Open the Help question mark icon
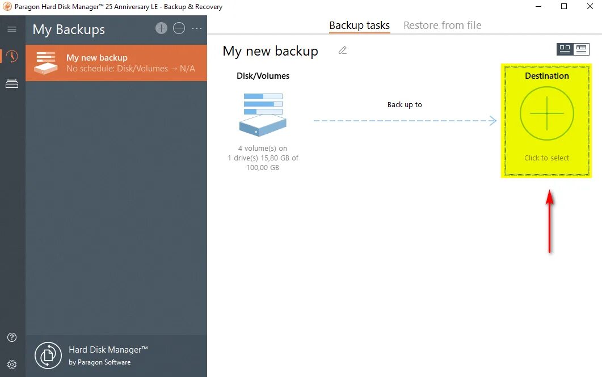602x377 pixels. pyautogui.click(x=12, y=337)
